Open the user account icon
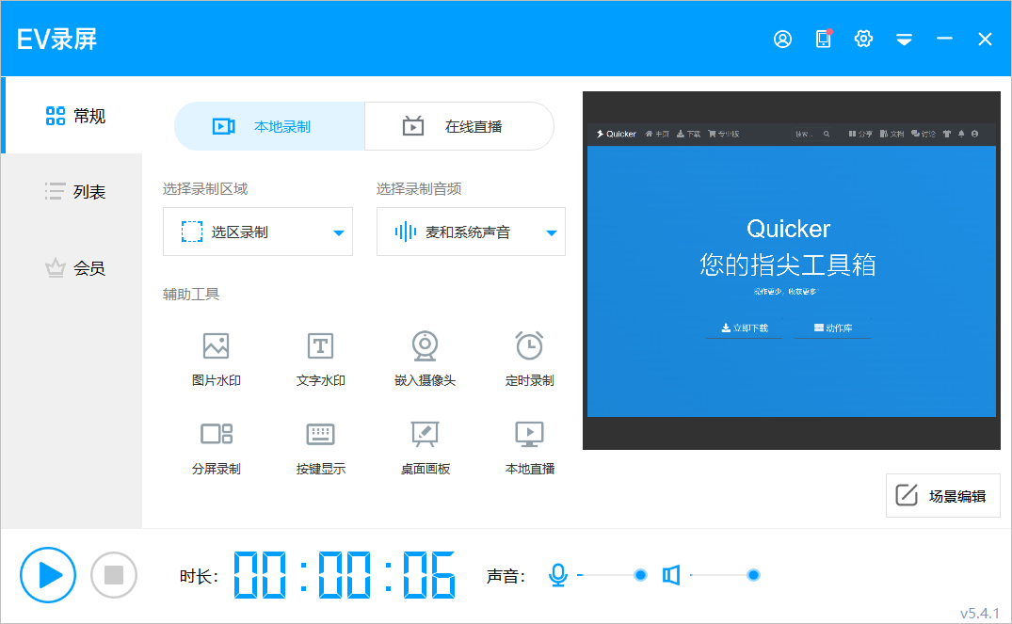Image resolution: width=1012 pixels, height=624 pixels. 782,40
